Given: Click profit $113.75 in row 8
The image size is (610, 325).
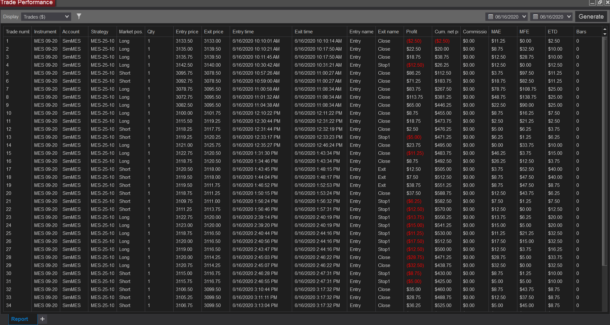Looking at the screenshot, I should (415, 97).
